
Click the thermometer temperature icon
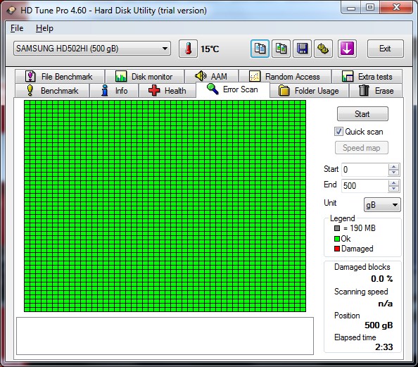tap(188, 49)
